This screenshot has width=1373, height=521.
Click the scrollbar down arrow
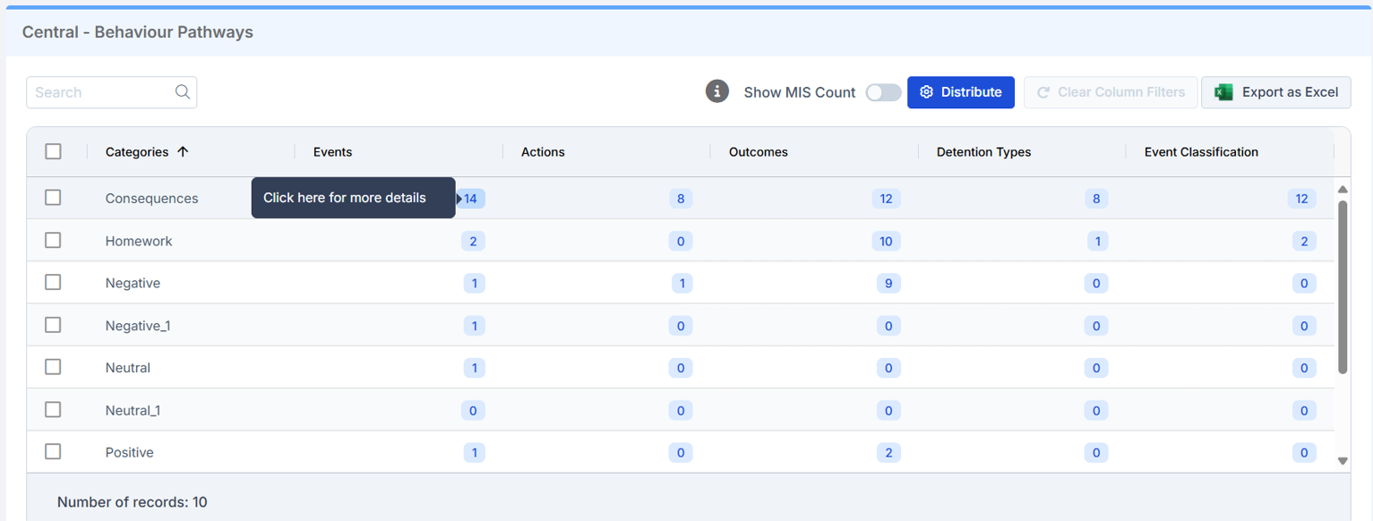click(1343, 461)
